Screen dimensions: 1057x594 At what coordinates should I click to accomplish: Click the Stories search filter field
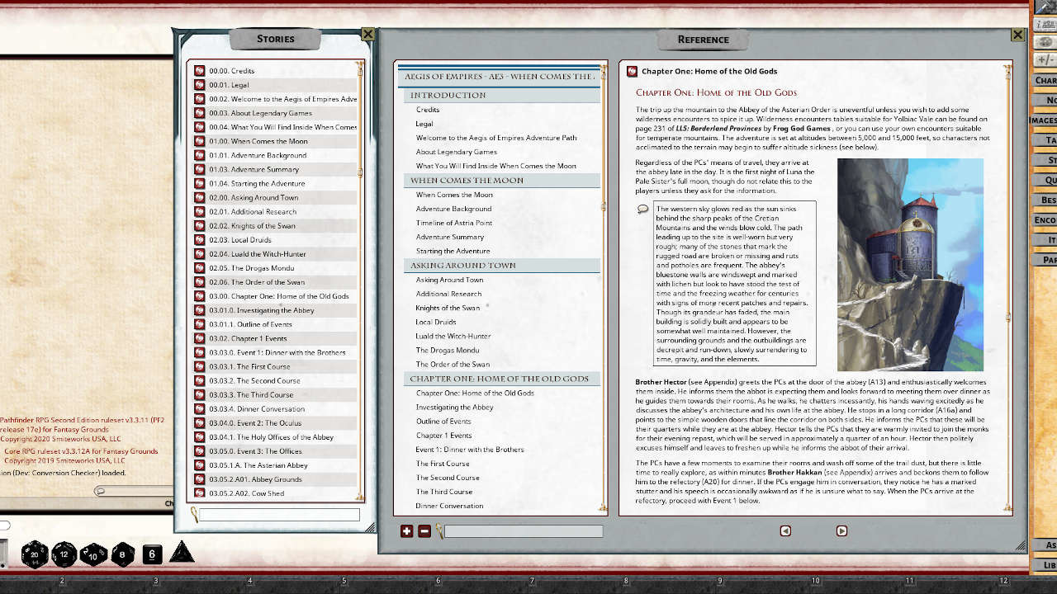(279, 515)
